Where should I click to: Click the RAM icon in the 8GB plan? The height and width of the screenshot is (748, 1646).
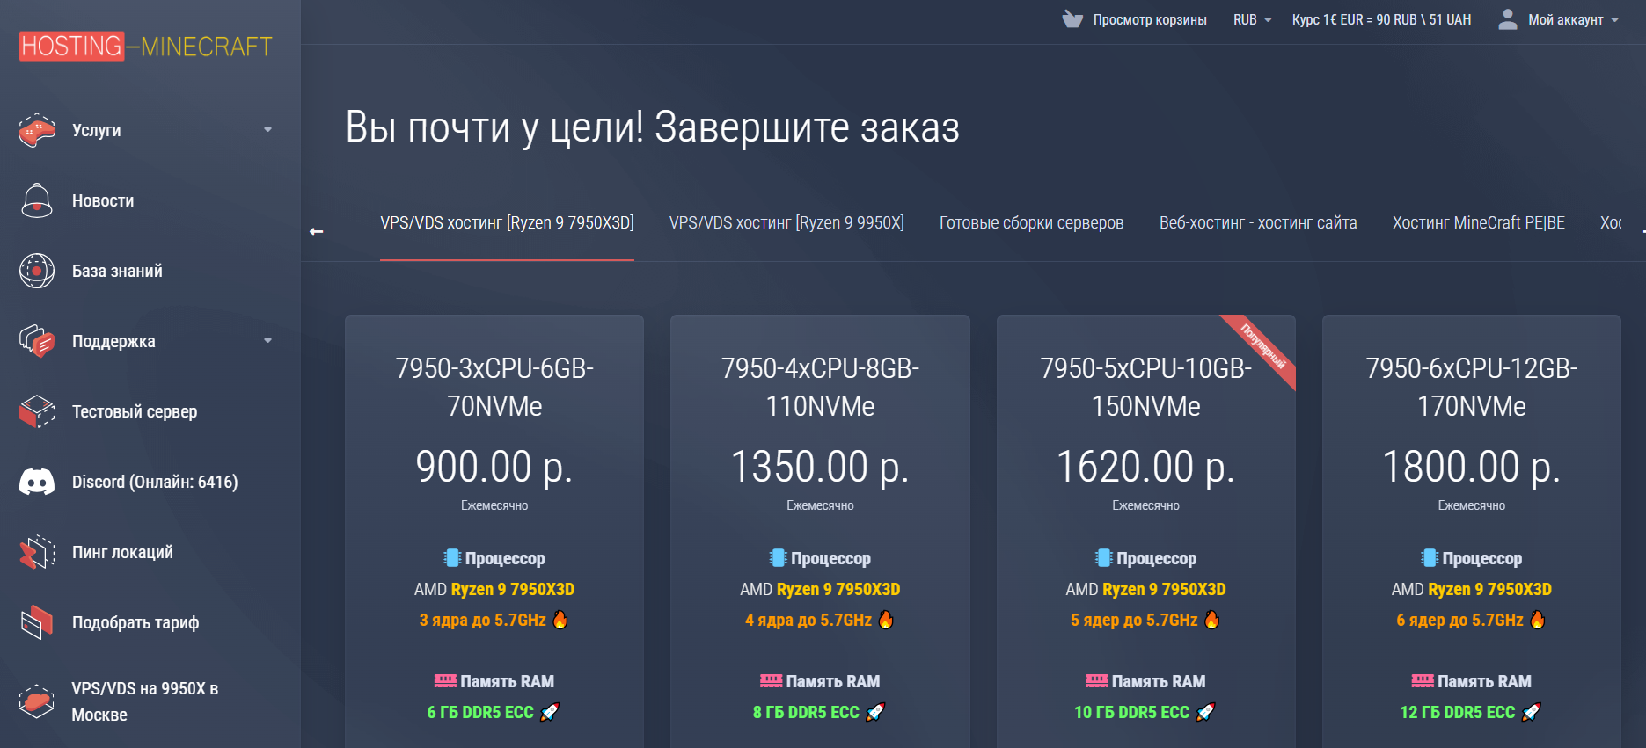772,681
